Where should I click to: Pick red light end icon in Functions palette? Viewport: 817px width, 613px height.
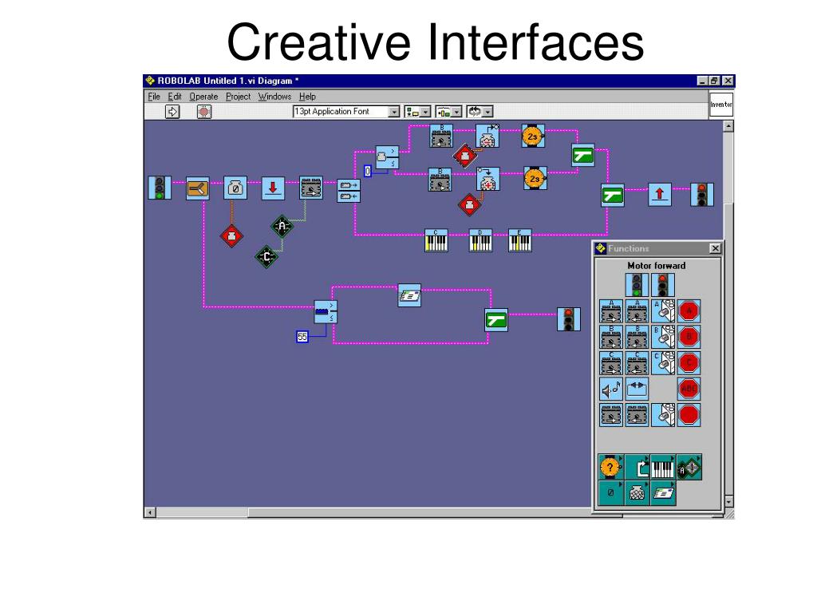click(x=663, y=285)
